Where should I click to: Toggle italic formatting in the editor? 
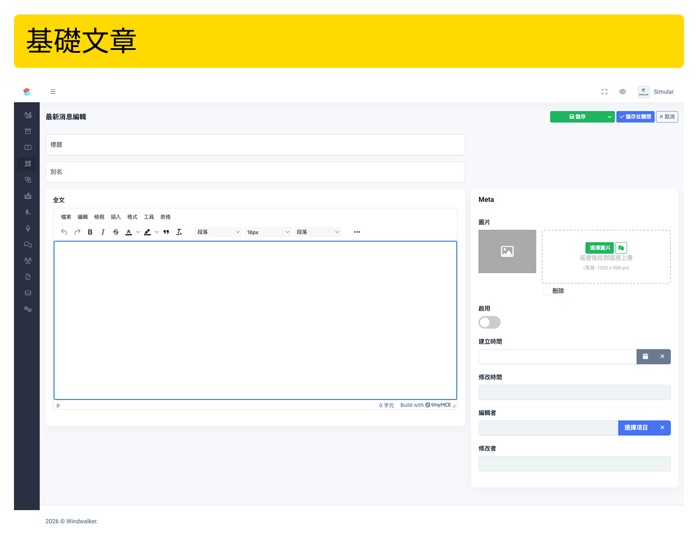click(103, 232)
